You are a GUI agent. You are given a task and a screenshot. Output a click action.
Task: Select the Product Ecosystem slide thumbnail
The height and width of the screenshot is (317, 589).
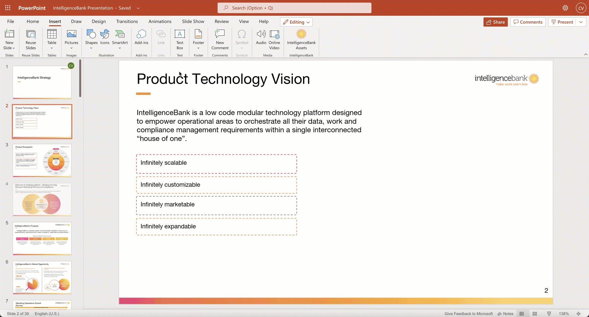click(x=42, y=160)
